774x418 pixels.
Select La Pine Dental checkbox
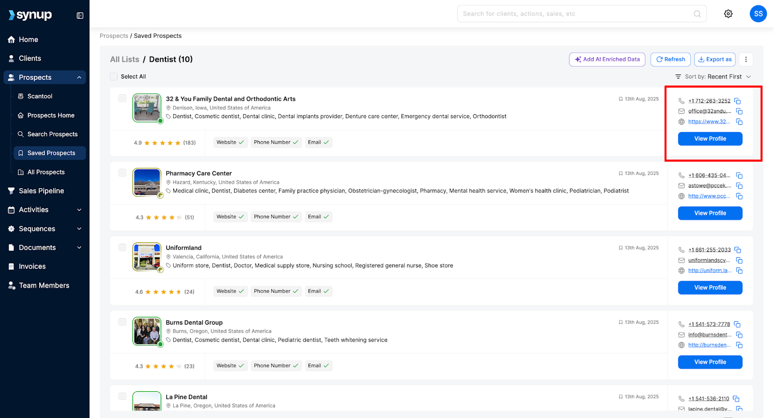(x=122, y=396)
